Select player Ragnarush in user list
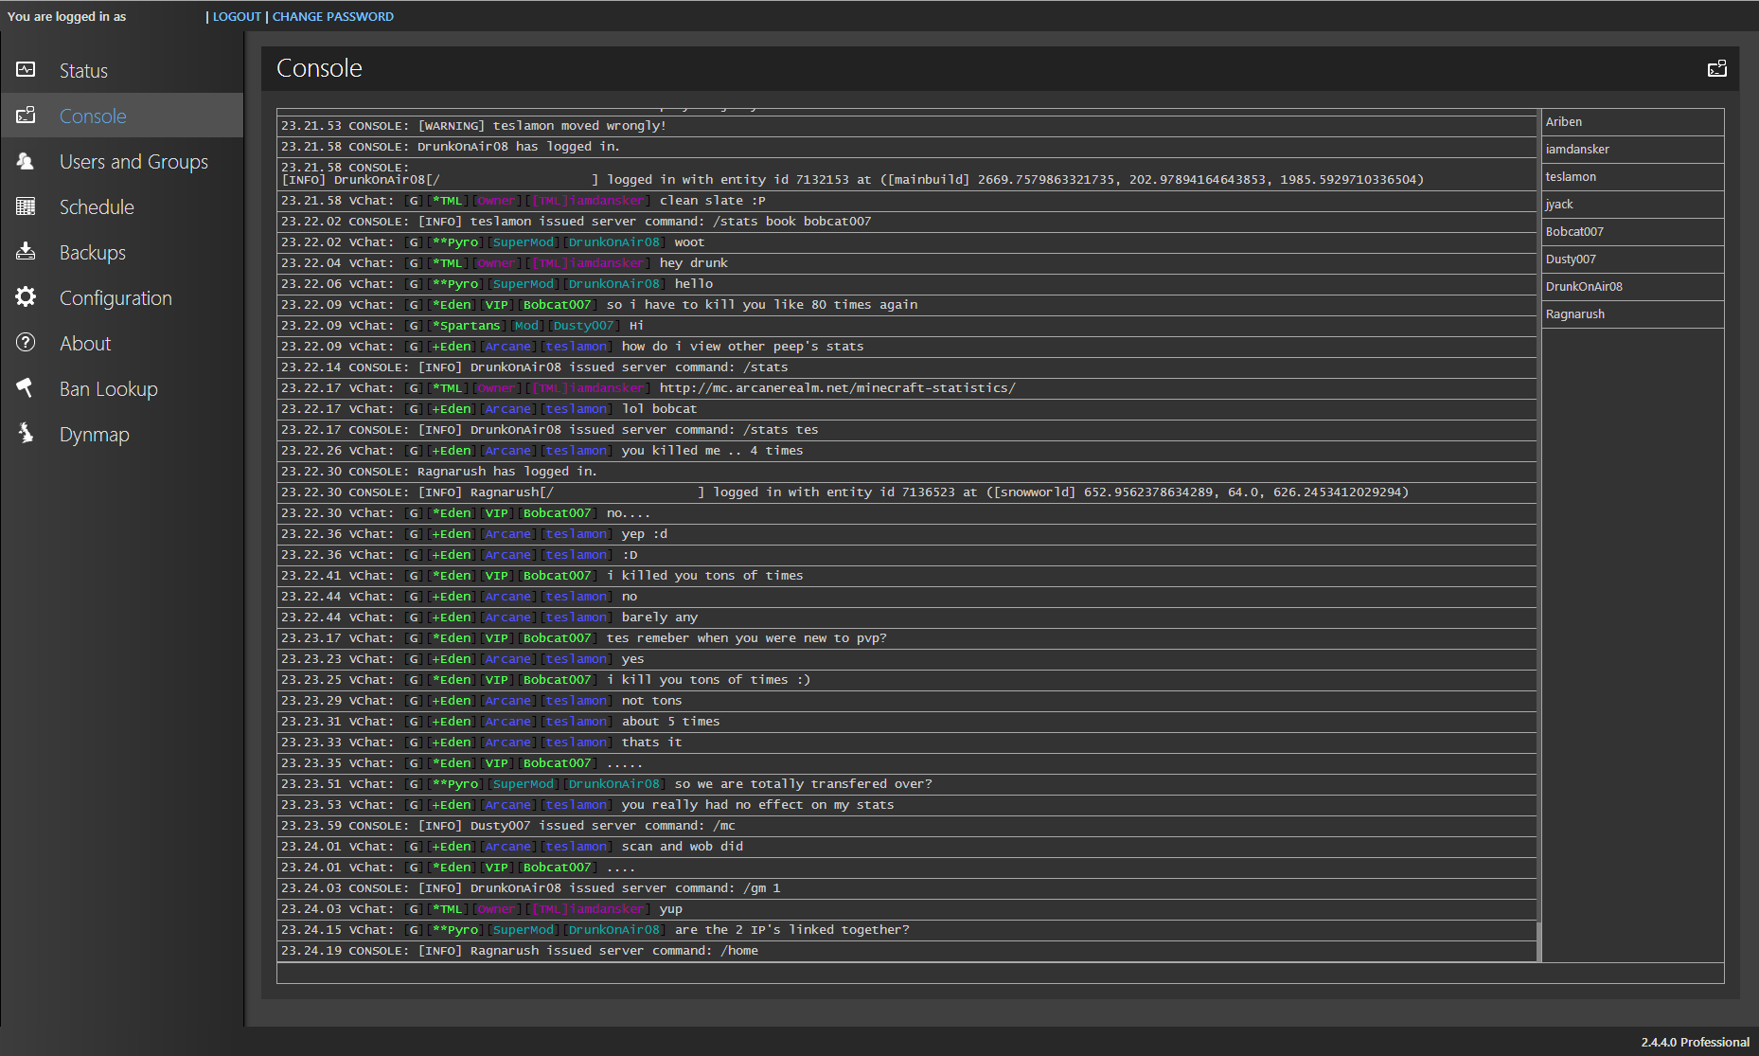Screen dimensions: 1759x1056 tap(1632, 314)
